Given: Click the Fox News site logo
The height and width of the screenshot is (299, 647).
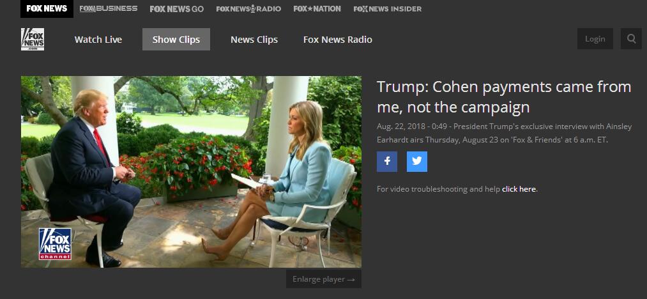Looking at the screenshot, I should pos(33,39).
